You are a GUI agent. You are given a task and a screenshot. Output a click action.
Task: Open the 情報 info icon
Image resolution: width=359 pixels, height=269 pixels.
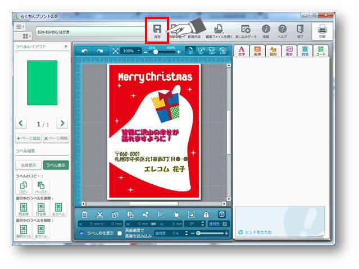[x=266, y=31]
